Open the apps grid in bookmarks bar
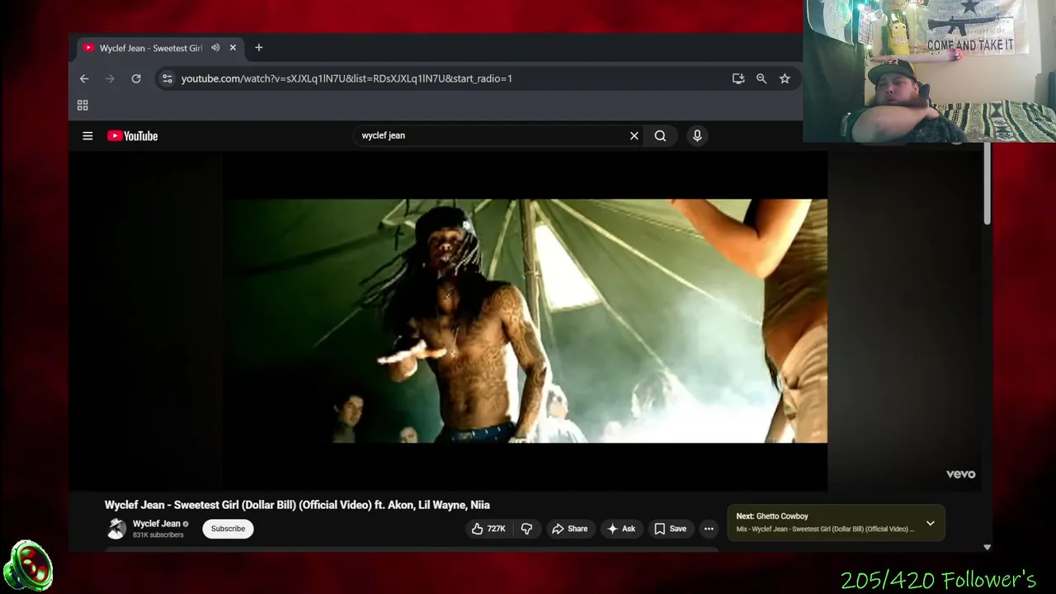The image size is (1056, 594). point(82,105)
